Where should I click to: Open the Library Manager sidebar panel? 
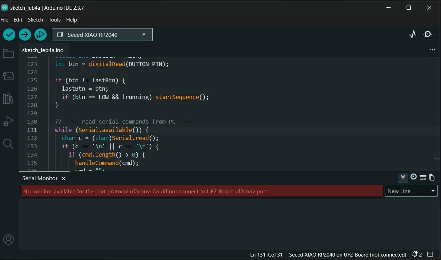click(8, 99)
